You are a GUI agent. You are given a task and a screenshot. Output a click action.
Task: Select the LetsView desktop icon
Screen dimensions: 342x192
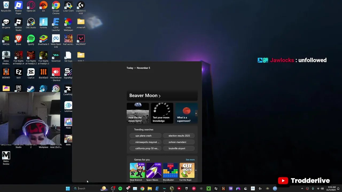pos(68,107)
